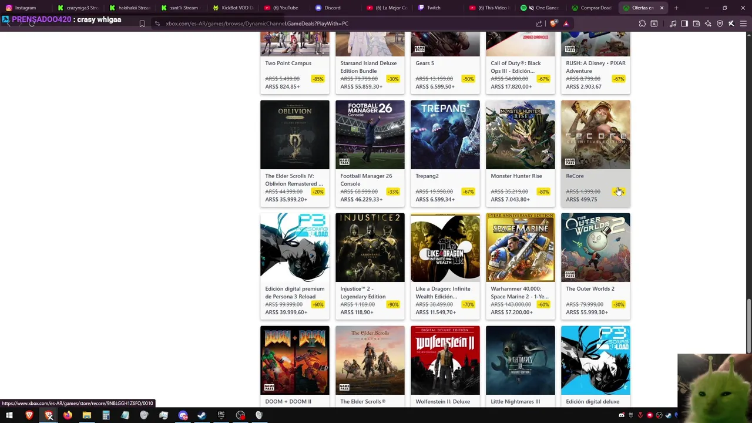Open the Comprar Dead tab
This screenshot has width=752, height=423.
pyautogui.click(x=593, y=8)
